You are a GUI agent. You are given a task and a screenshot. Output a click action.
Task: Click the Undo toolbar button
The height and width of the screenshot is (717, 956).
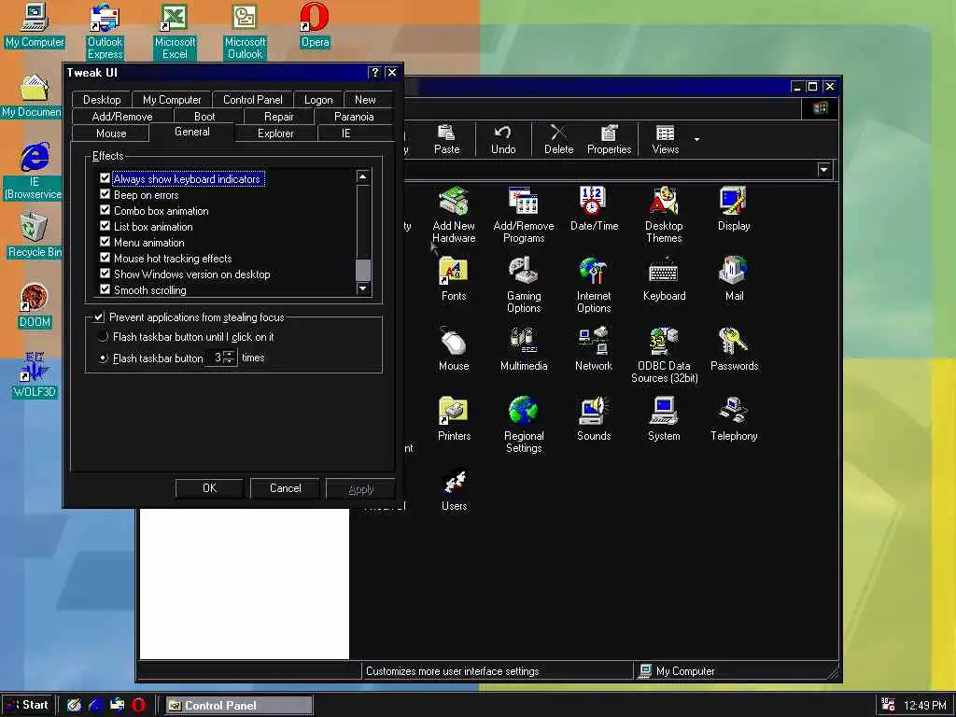point(503,140)
